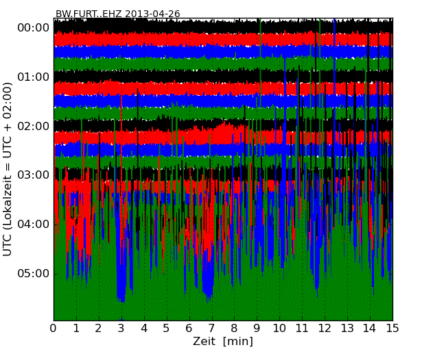Click the plot title BW.FURT..EHZ 2013-04-26

tap(118, 14)
